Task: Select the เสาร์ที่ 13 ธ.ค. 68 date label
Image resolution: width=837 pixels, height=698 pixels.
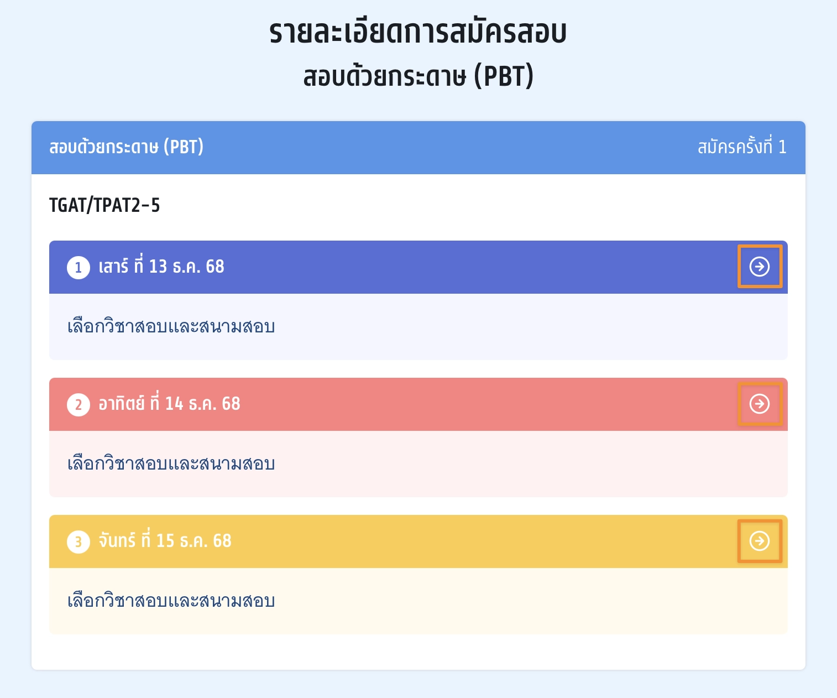Action: point(161,267)
